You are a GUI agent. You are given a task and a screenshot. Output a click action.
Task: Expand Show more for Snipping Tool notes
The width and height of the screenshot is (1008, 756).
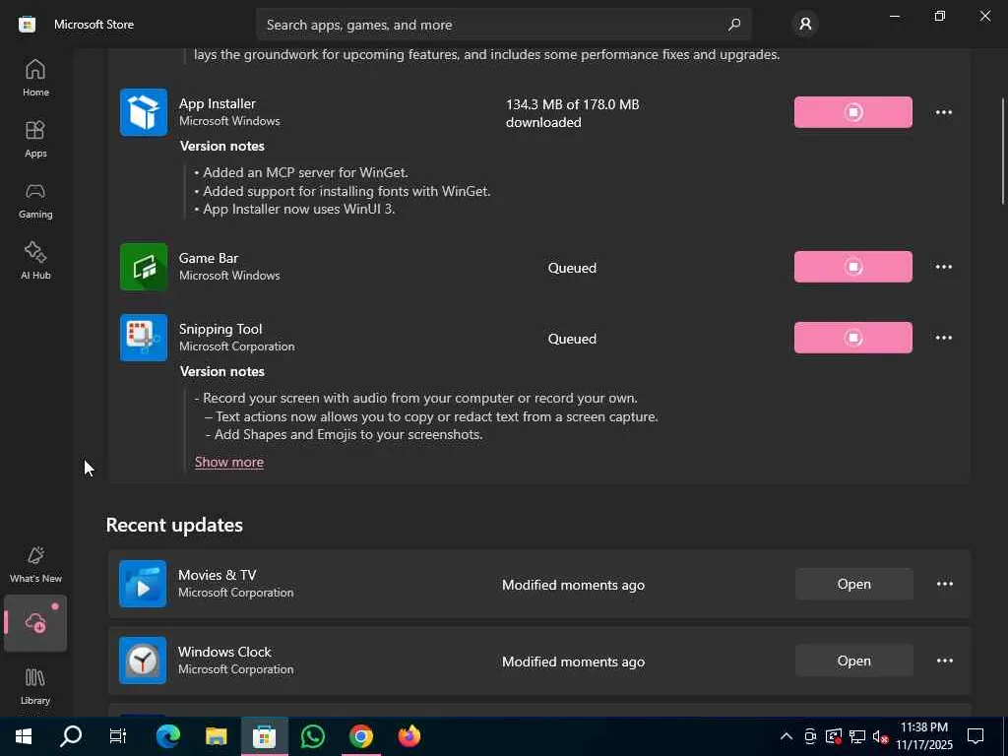point(228,462)
